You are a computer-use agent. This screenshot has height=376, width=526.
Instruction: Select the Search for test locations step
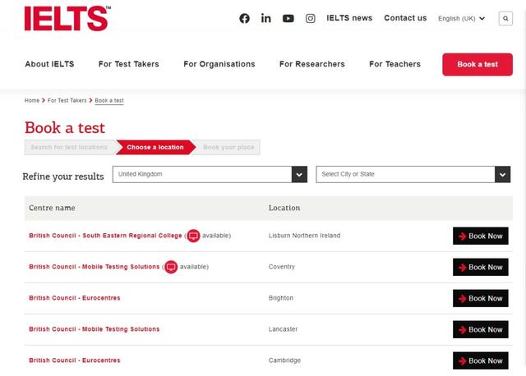(69, 148)
